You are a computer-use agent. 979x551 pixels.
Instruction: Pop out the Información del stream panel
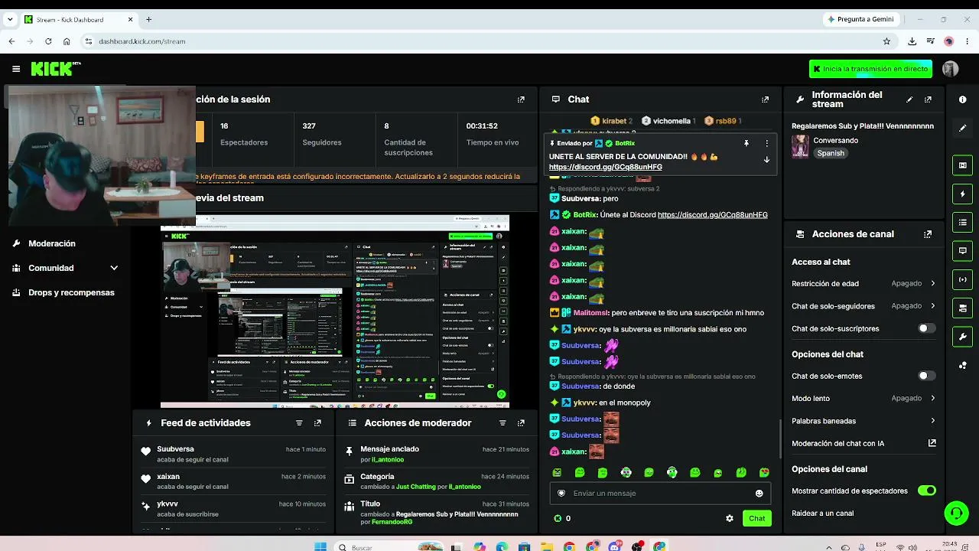pos(928,99)
